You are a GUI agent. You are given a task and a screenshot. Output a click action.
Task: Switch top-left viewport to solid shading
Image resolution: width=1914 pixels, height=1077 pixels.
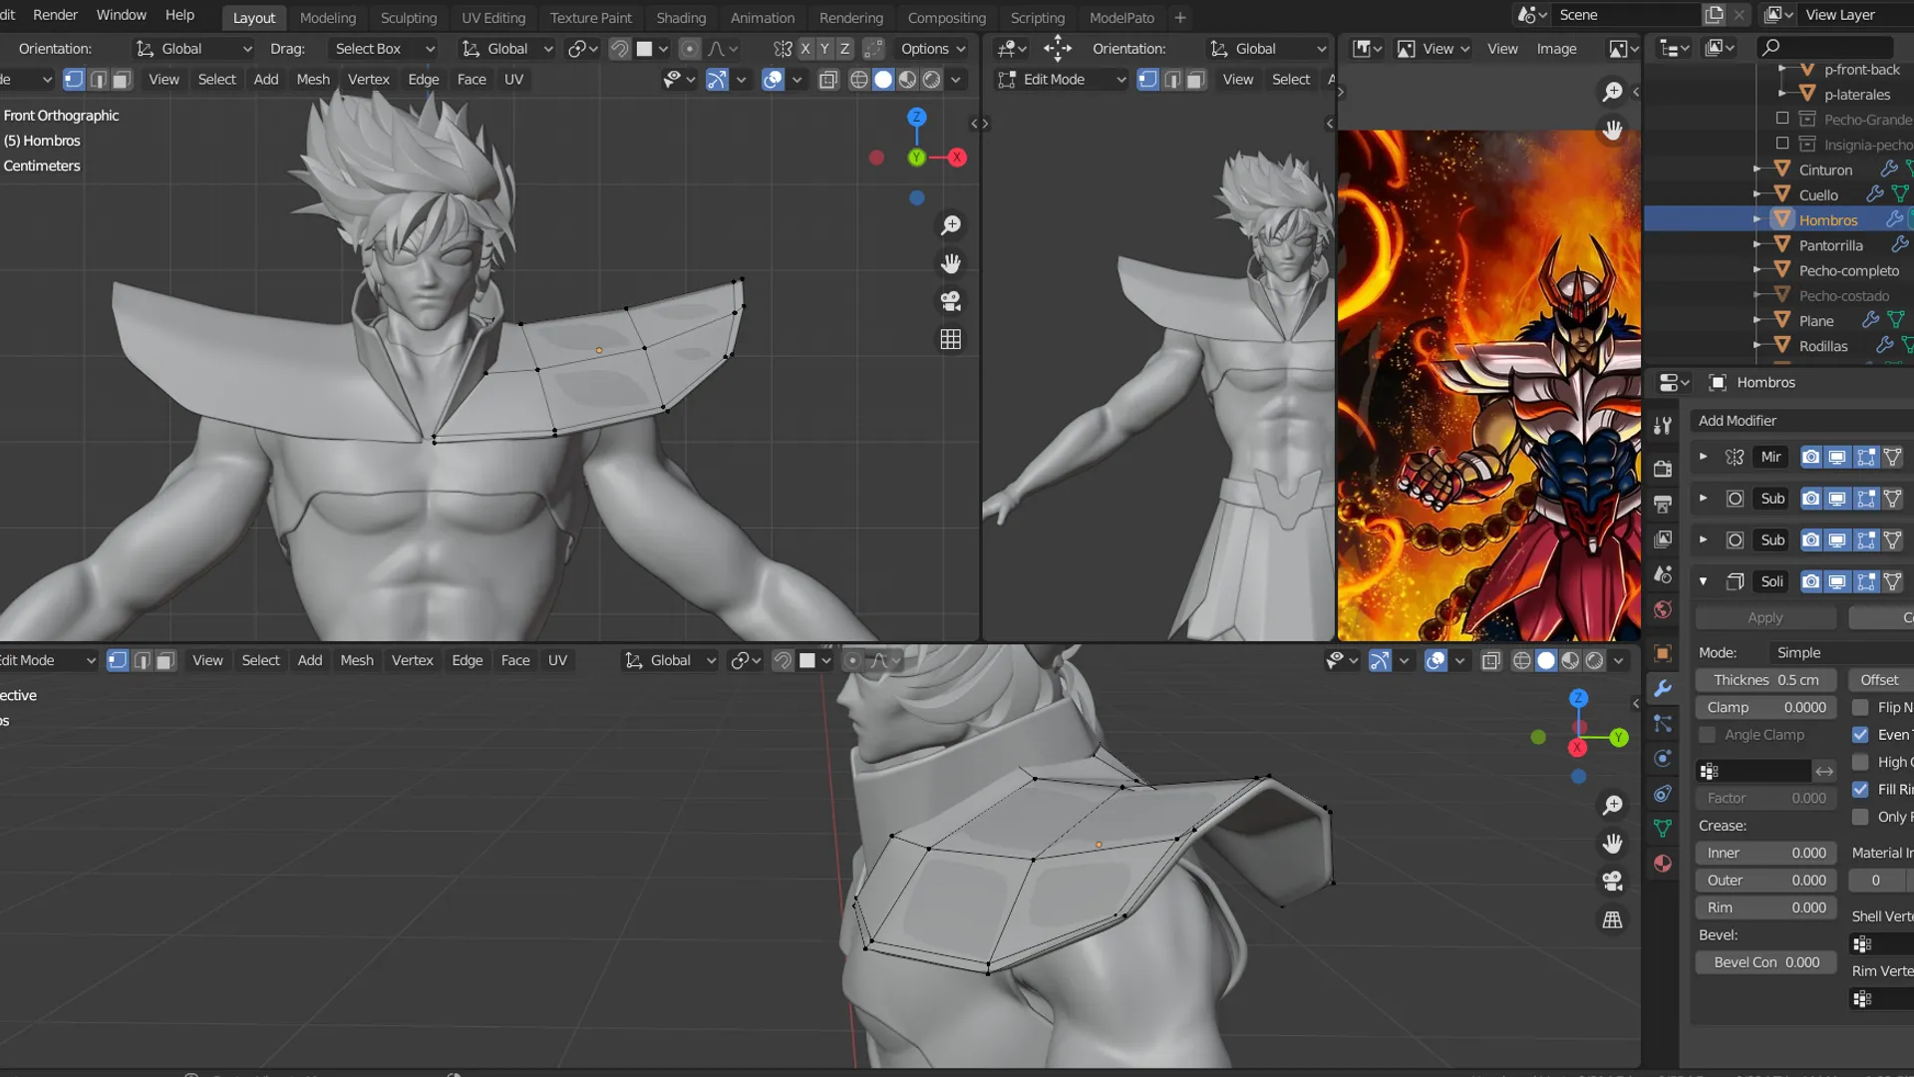tap(883, 80)
